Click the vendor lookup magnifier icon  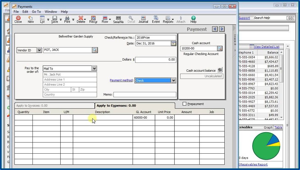95,50
